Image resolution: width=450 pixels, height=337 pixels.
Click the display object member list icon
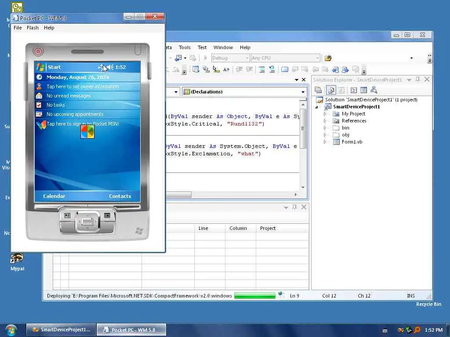[x=196, y=69]
